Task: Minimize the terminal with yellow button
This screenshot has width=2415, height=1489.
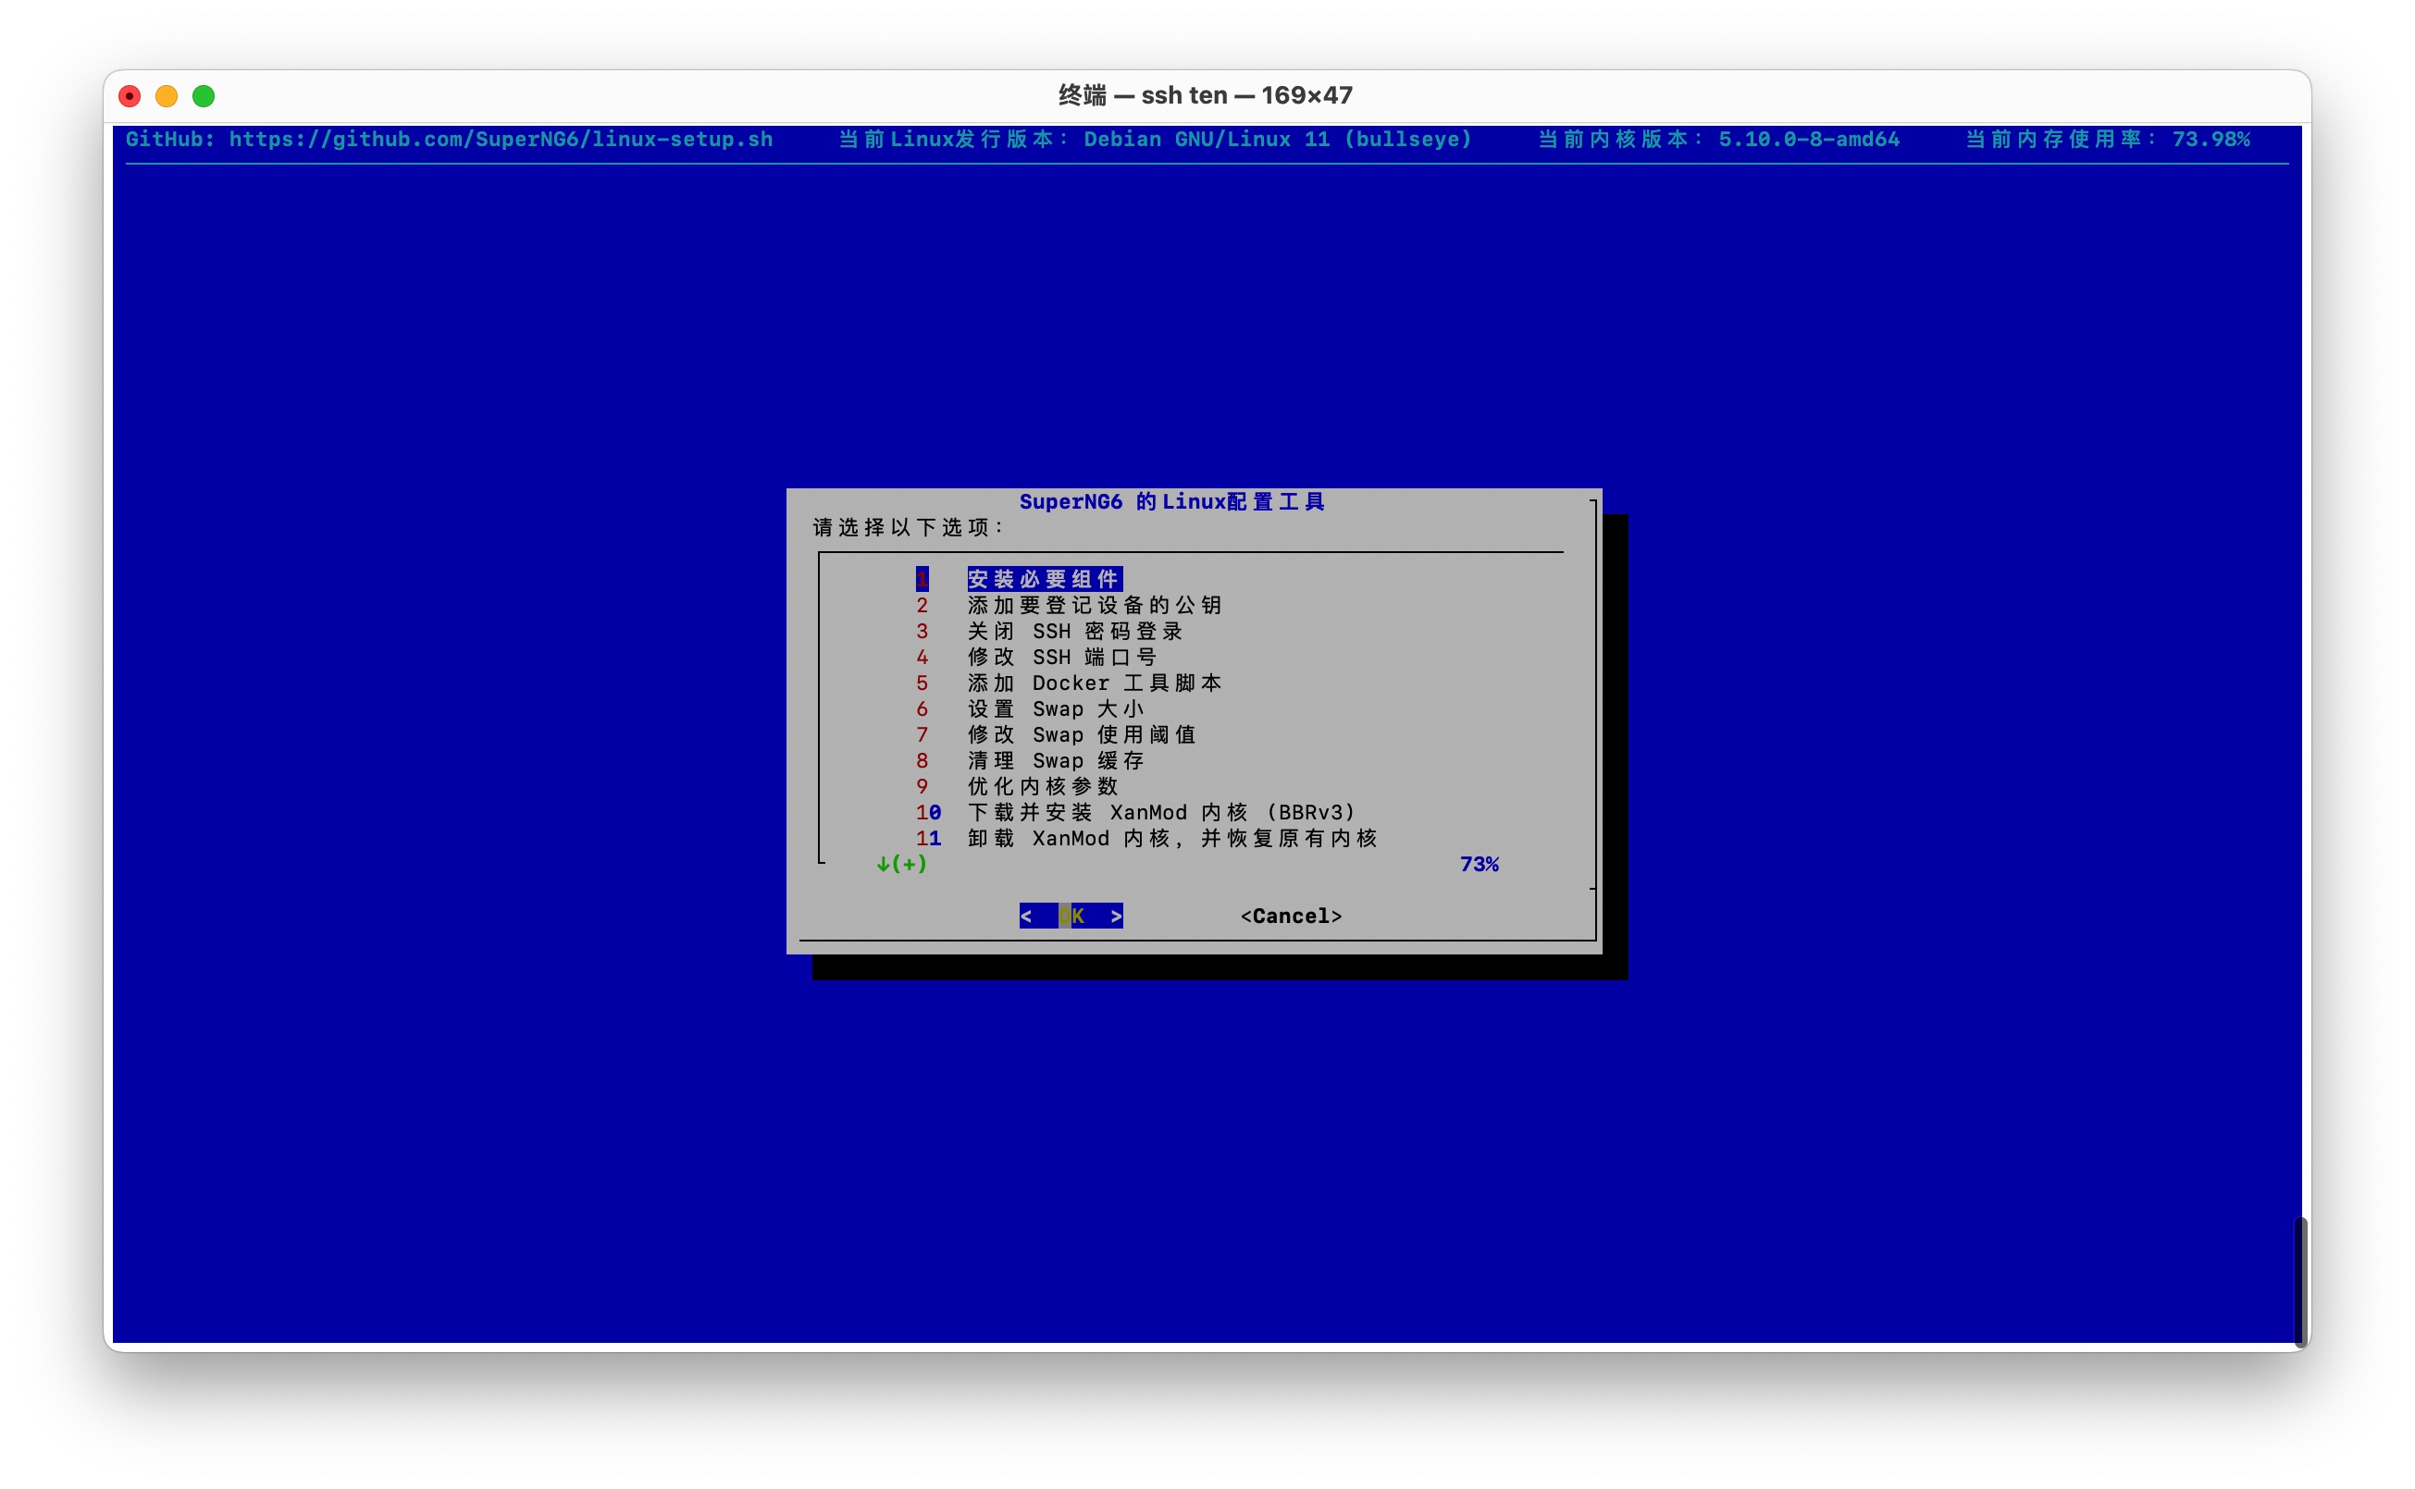Action: [167, 95]
